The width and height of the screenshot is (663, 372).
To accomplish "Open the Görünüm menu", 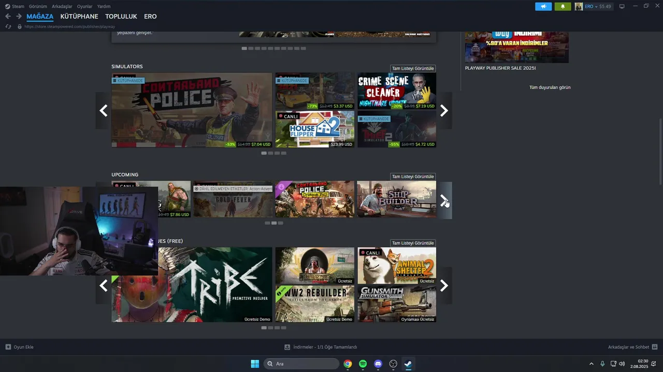I will [x=38, y=6].
